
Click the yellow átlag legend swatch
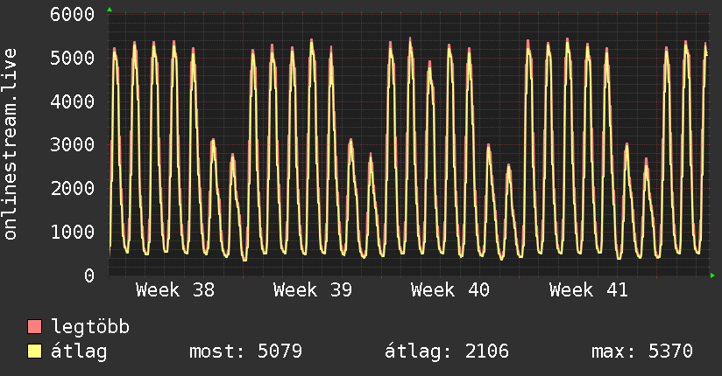coord(34,352)
